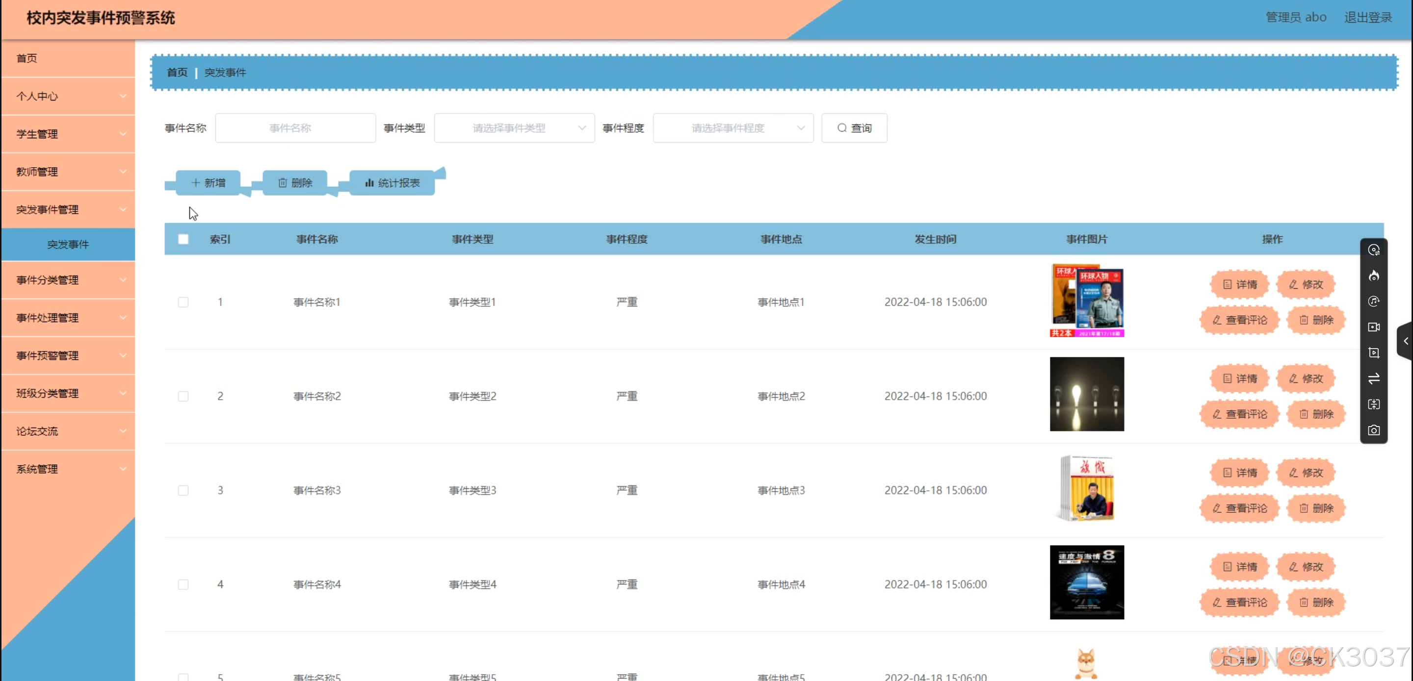1413x681 pixels.
Task: Tick the checkbox for row 3
Action: point(183,490)
